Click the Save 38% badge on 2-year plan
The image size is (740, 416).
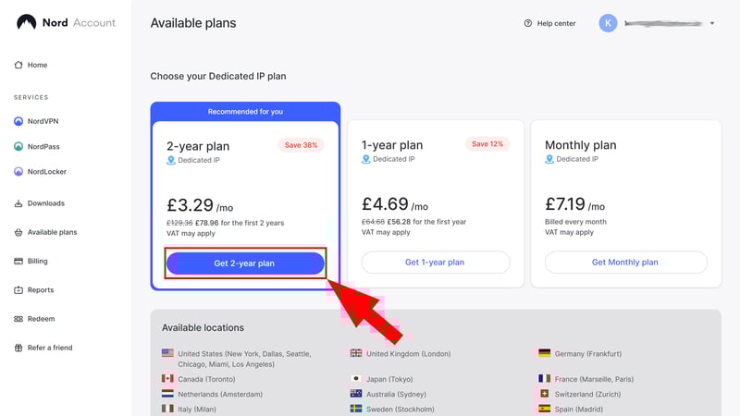click(x=301, y=145)
